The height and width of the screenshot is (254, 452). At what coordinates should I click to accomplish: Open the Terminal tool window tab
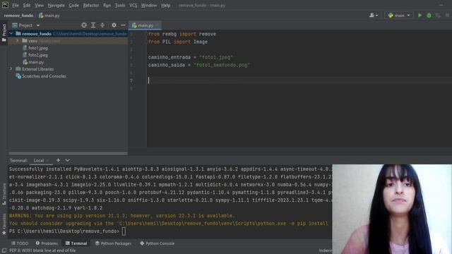click(x=76, y=243)
